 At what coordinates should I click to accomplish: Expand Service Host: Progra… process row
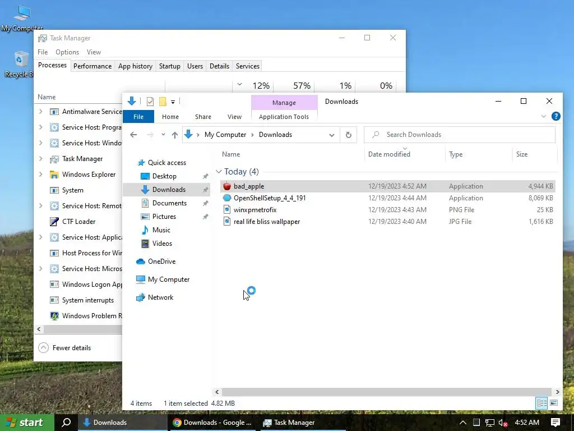point(40,127)
